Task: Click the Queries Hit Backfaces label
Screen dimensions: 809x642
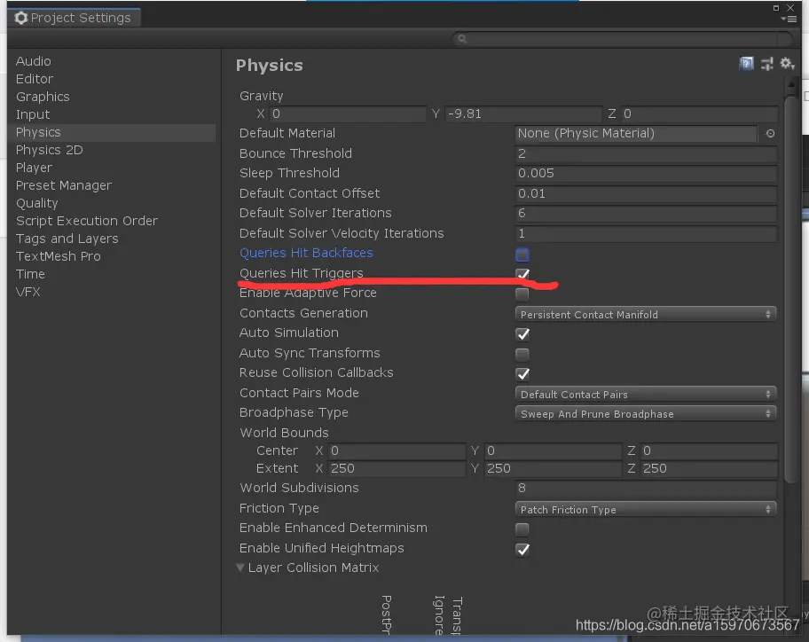Action: [x=306, y=254]
